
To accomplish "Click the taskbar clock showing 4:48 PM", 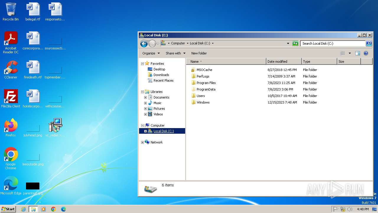I will (363, 209).
